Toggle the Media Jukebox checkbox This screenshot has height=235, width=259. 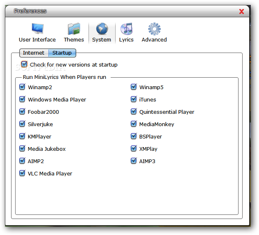click(22, 148)
